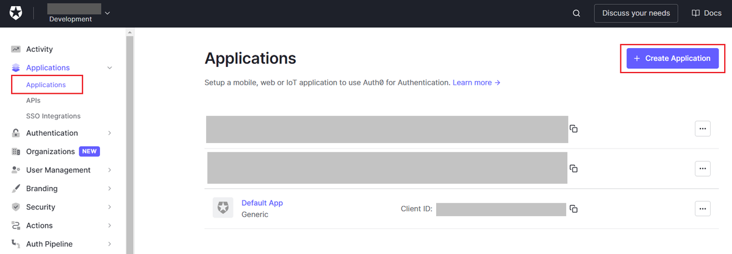Click the Activity chart icon
This screenshot has height=254, width=732.
point(16,49)
